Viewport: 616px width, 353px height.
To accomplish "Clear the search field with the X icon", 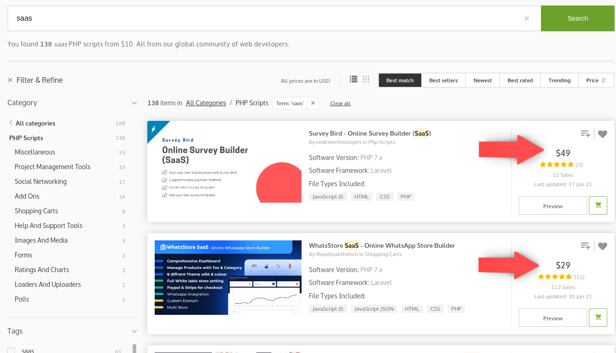I will point(527,18).
